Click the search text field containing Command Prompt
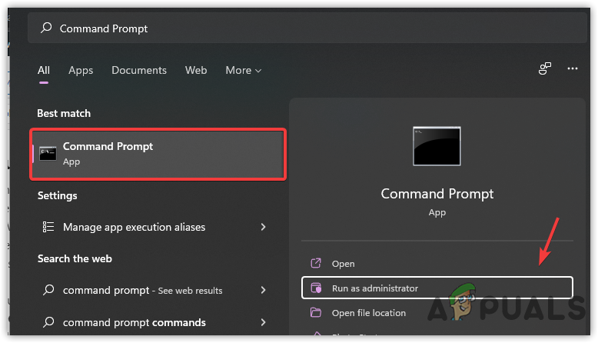598x343 pixels. click(307, 28)
